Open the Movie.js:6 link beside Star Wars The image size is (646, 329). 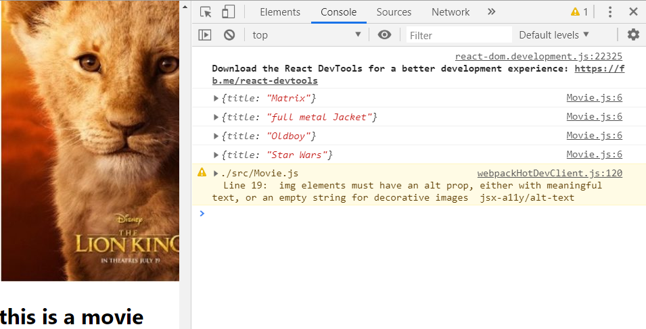[594, 155]
